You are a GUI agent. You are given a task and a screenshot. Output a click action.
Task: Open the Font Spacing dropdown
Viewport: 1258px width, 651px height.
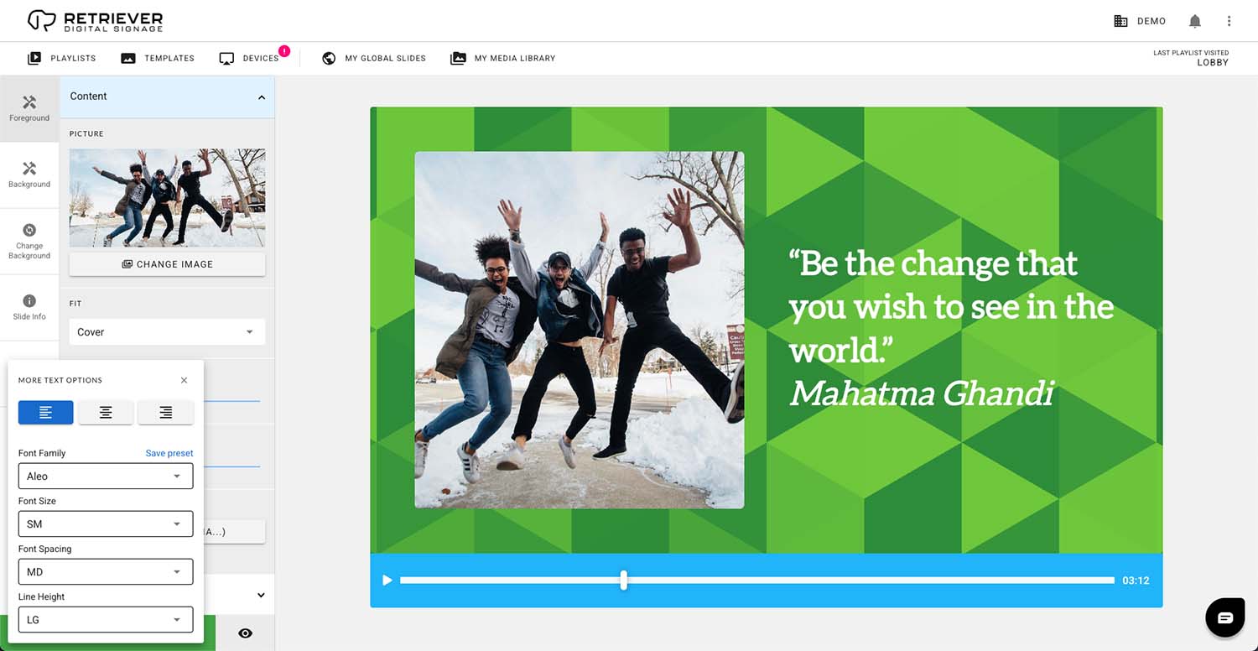106,571
